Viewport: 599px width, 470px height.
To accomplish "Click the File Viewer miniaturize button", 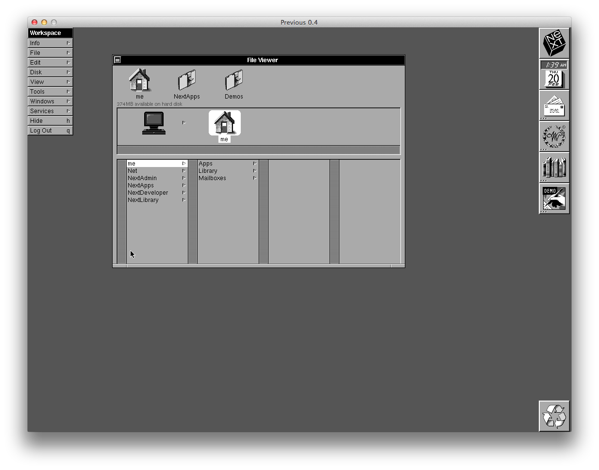I will click(117, 60).
